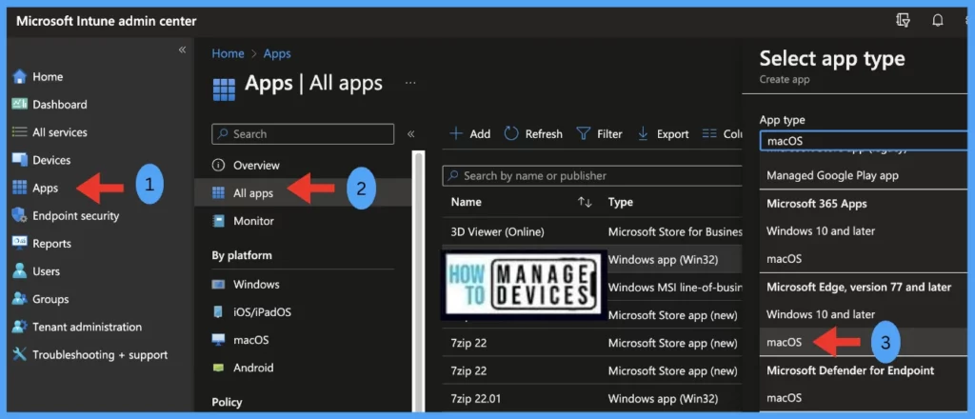The width and height of the screenshot is (975, 419).
Task: Click the Groups icon in sidebar
Action: pyautogui.click(x=20, y=299)
